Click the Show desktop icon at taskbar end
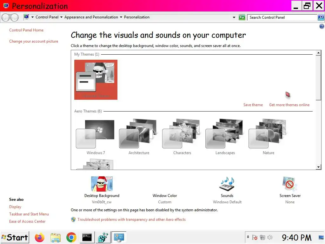Image resolution: width=325 pixels, height=244 pixels. coord(321,237)
